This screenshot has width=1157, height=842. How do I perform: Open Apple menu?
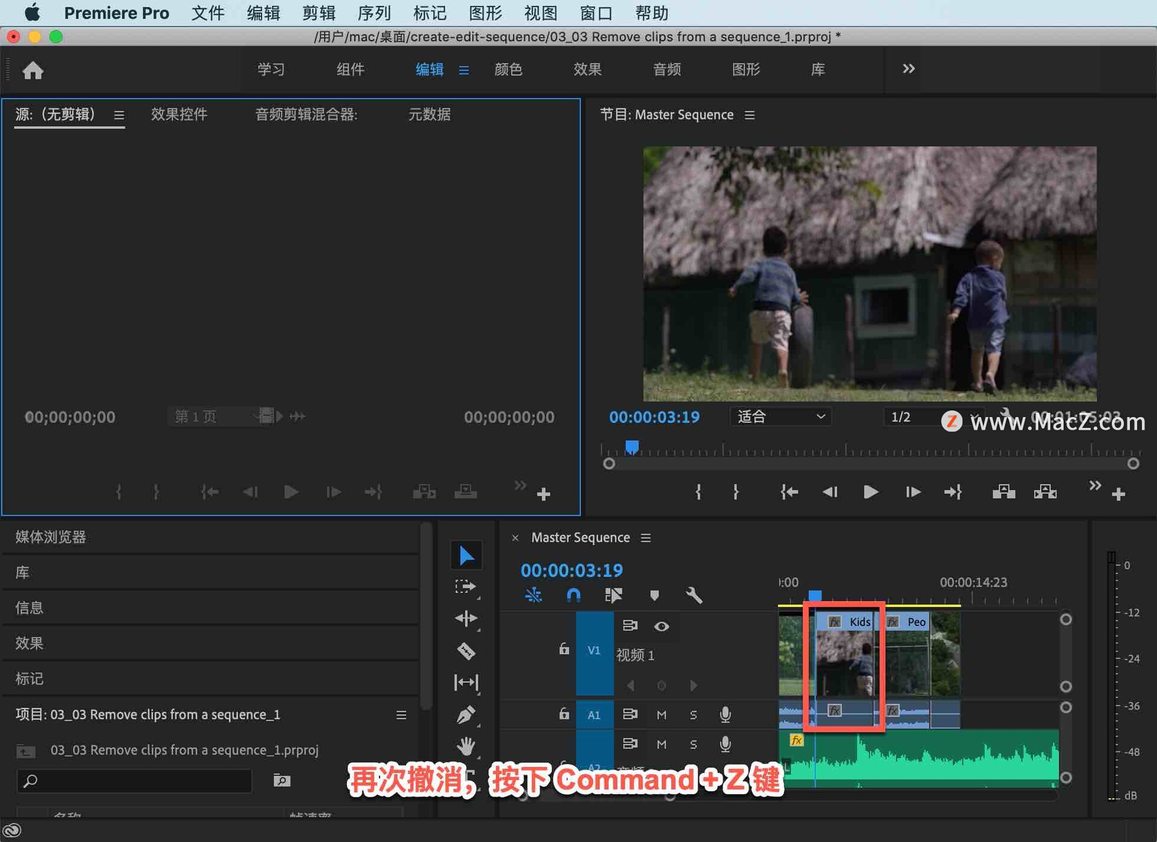pos(32,13)
